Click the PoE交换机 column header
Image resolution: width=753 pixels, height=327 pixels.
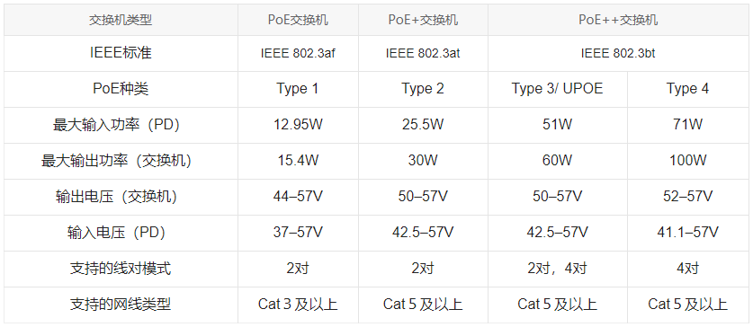pyautogui.click(x=298, y=20)
